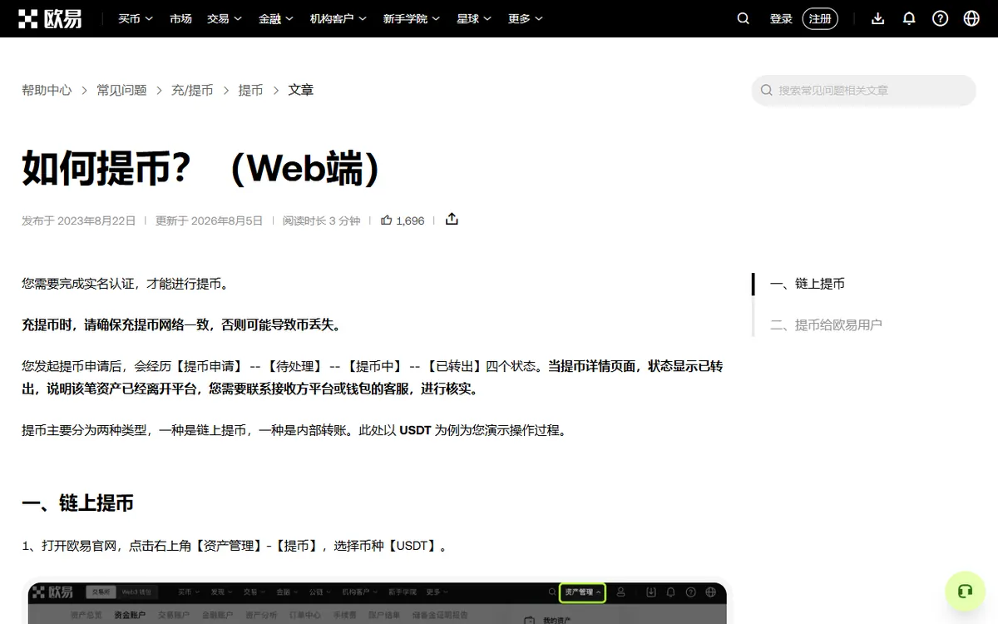Viewport: 998px width, 624px height.
Task: Open the notifications bell icon
Action: pyautogui.click(x=909, y=18)
